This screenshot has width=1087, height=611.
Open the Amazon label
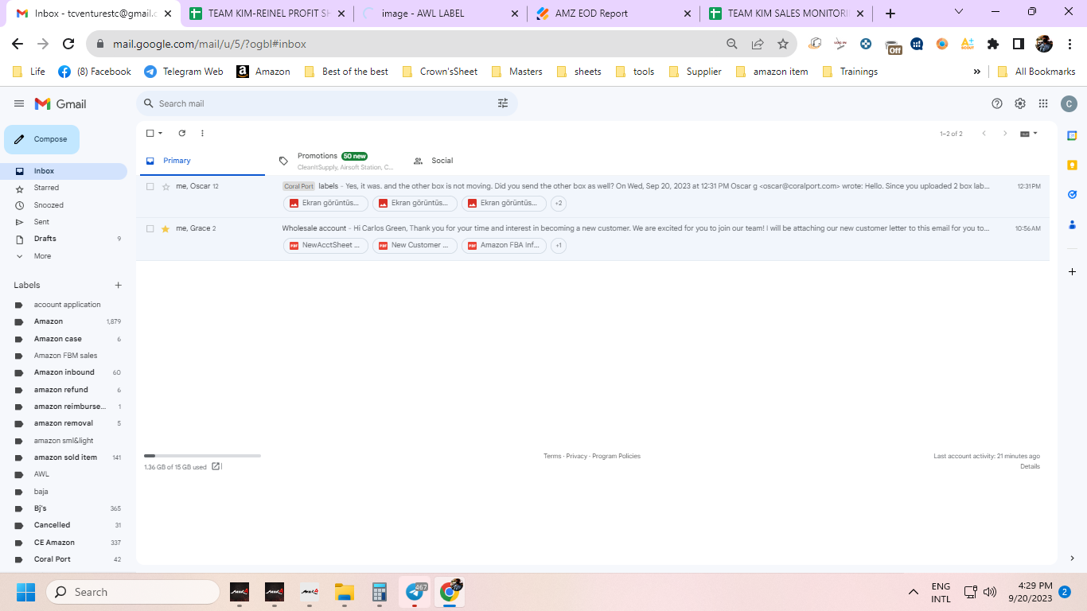(64, 321)
